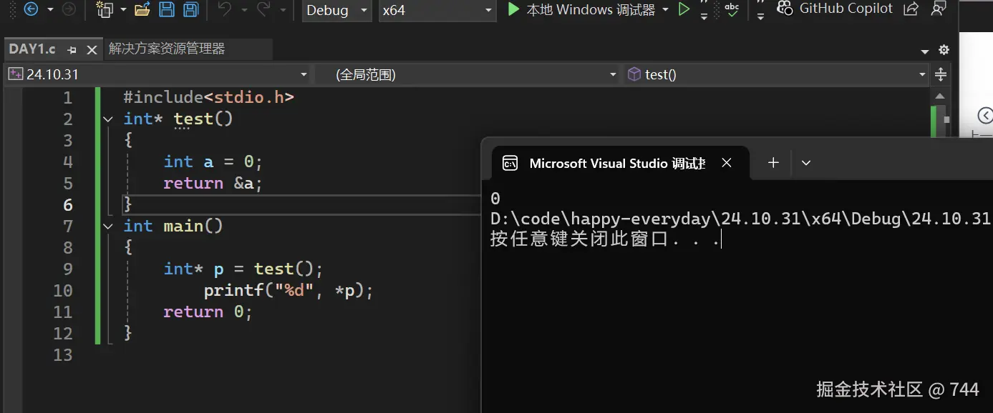
Task: Click the undo arrow icon
Action: point(225,9)
